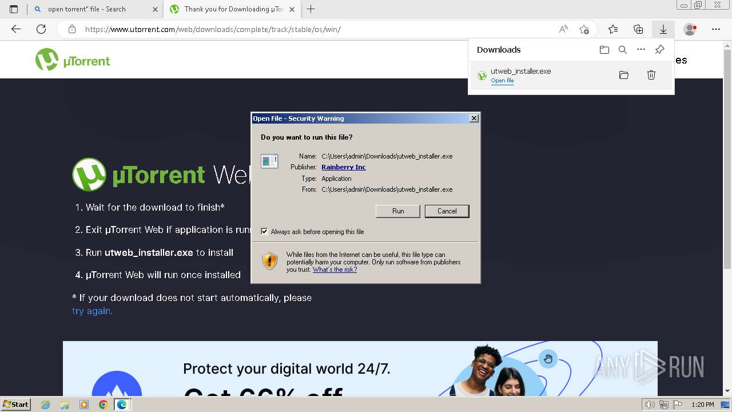Open the Rainberry Inc publisher link

coord(344,167)
